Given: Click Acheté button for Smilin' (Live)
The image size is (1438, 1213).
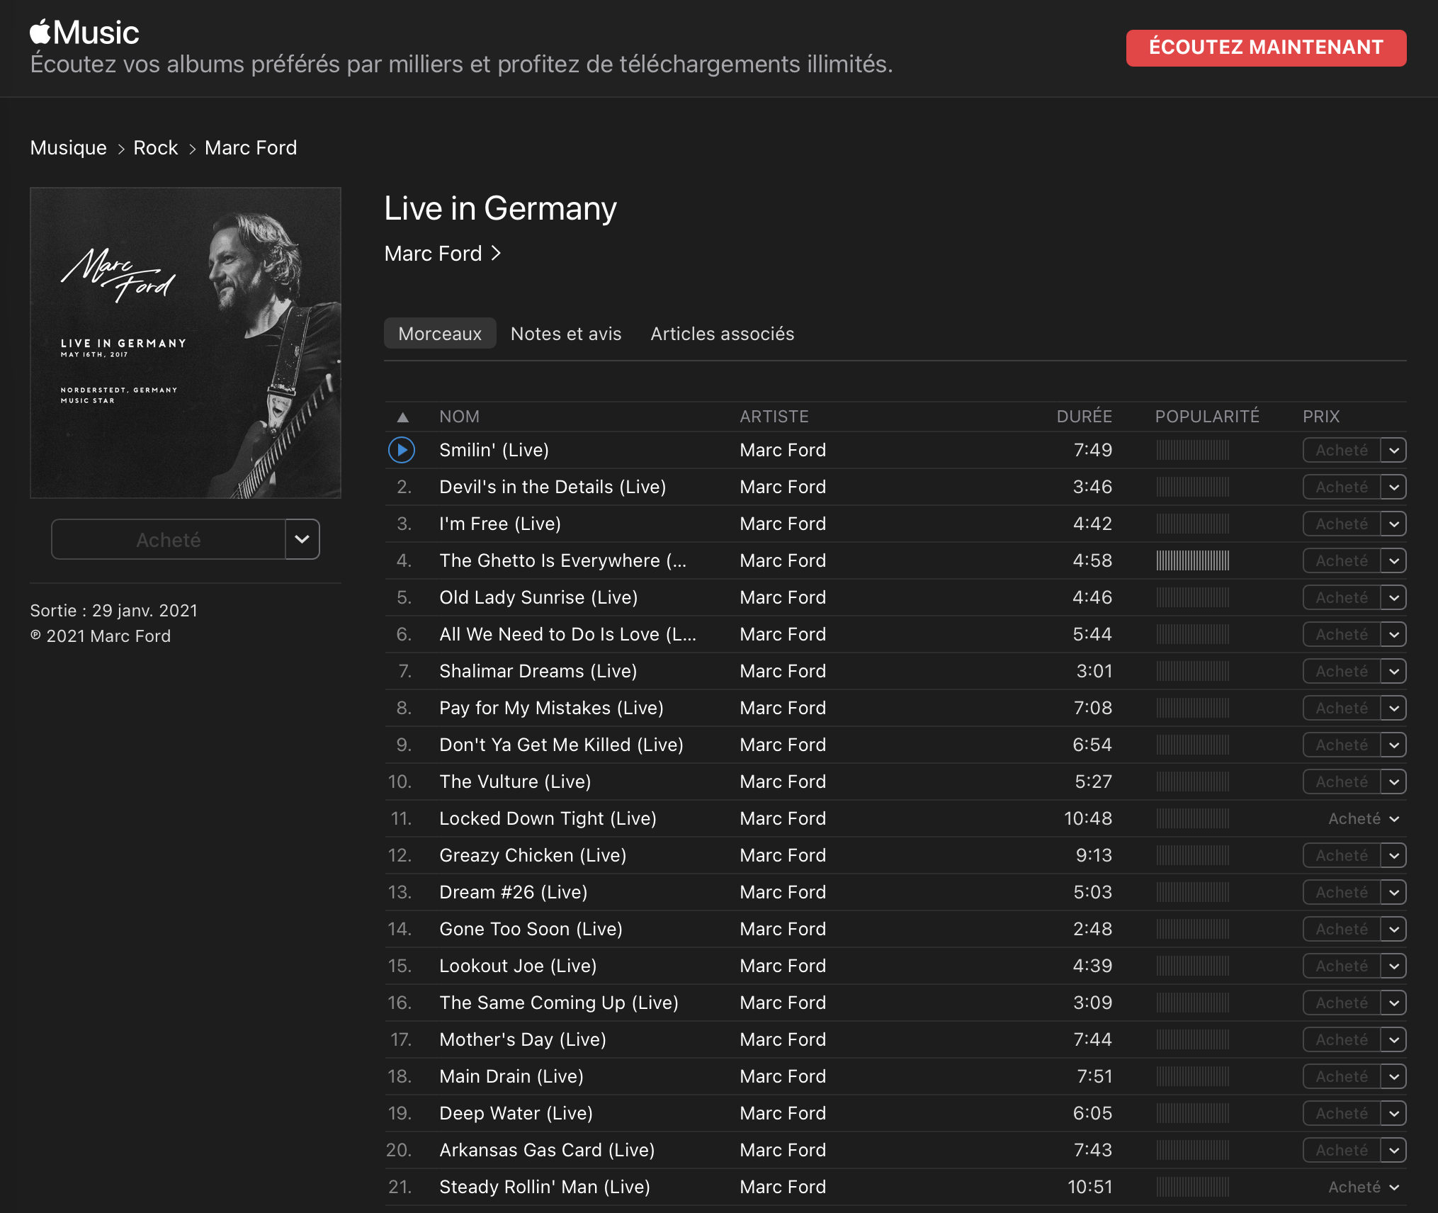Looking at the screenshot, I should (x=1342, y=450).
